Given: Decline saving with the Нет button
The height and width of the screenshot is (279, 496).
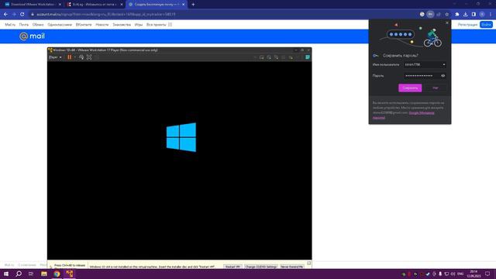Looking at the screenshot, I should coord(436,88).
